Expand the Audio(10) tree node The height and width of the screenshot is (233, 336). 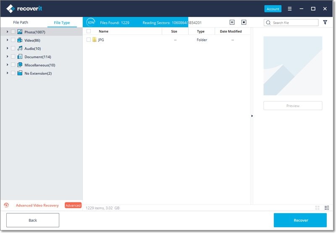pos(7,48)
